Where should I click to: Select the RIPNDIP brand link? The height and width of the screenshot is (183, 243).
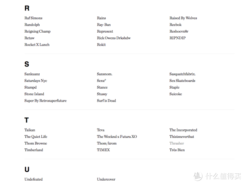(177, 38)
